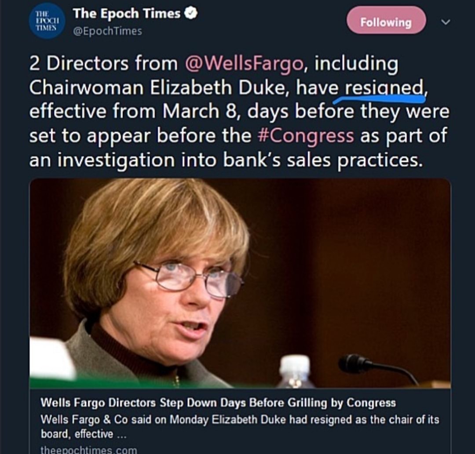475x454 pixels.
Task: Visit the theepochtimes.com domain link
Action: tap(88, 449)
